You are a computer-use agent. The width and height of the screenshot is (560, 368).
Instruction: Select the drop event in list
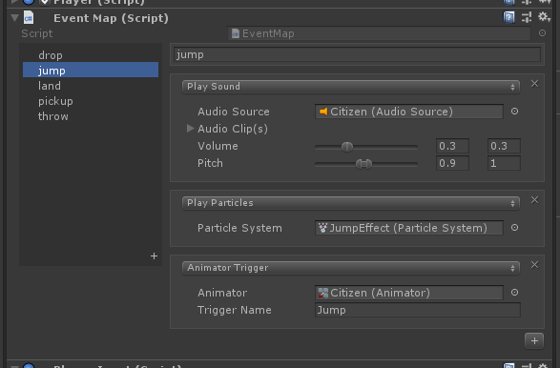[91, 55]
